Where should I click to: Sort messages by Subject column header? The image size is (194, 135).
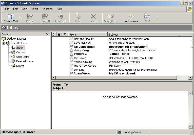tap(149, 35)
